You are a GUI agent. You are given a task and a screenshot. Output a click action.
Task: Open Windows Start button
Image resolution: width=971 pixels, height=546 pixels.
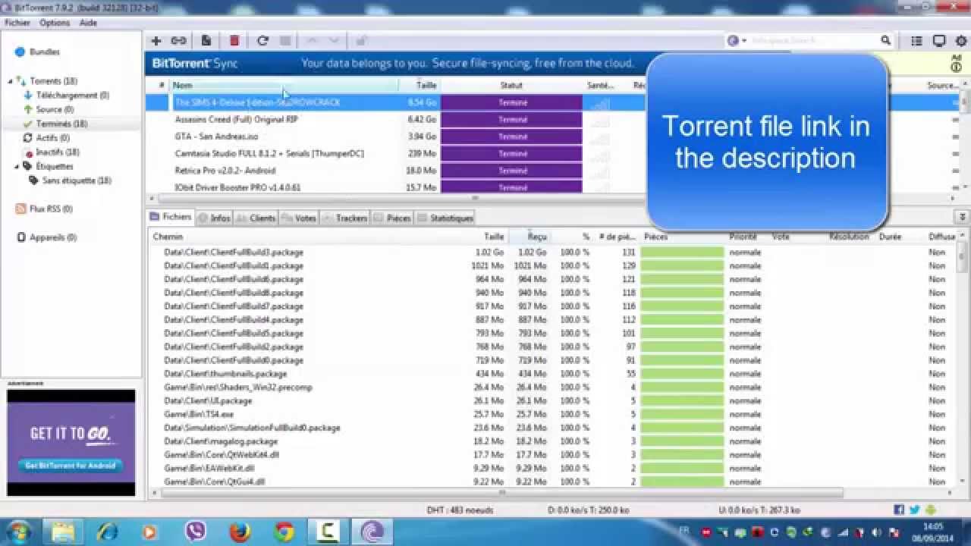[19, 532]
